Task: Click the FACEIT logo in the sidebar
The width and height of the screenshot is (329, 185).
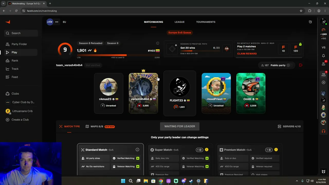Action: [x=8, y=22]
